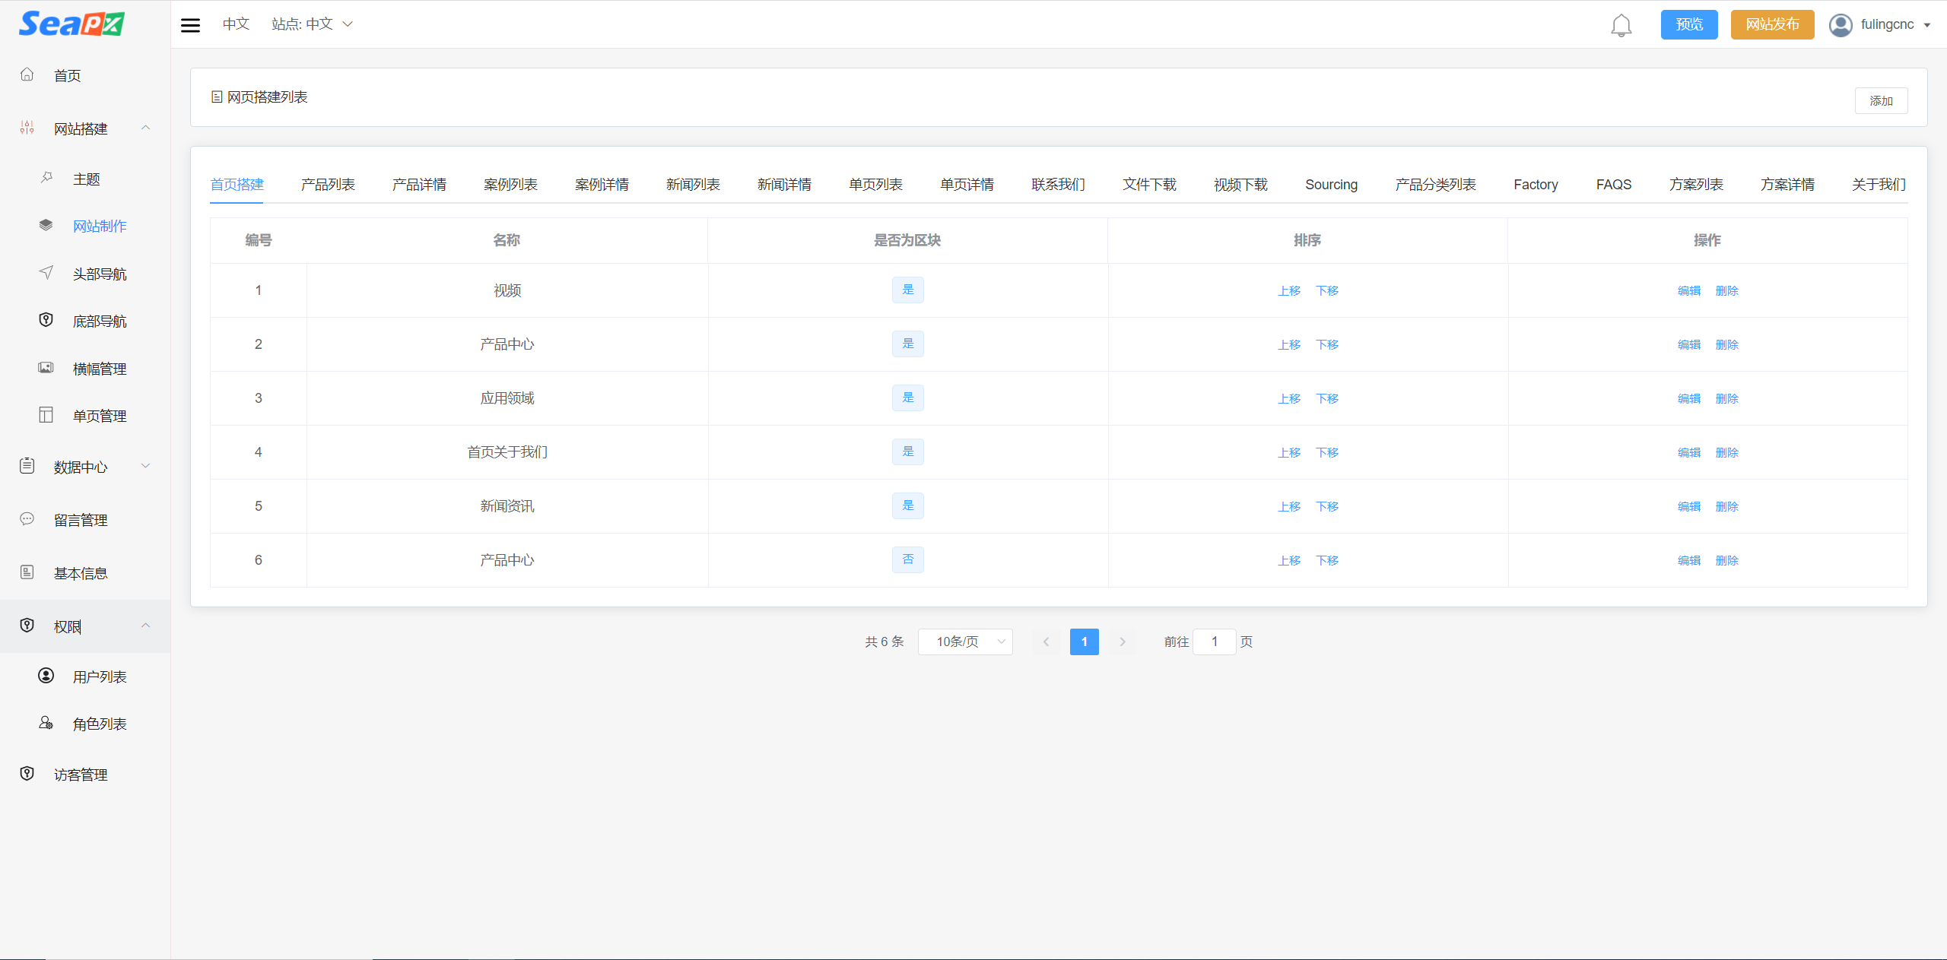Click the 排序 column header
This screenshot has height=960, width=1947.
pos(1307,240)
